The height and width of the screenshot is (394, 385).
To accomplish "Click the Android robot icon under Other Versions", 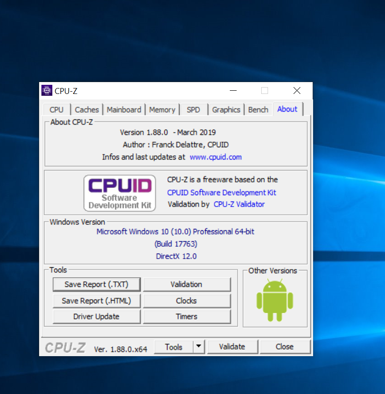I will click(274, 300).
